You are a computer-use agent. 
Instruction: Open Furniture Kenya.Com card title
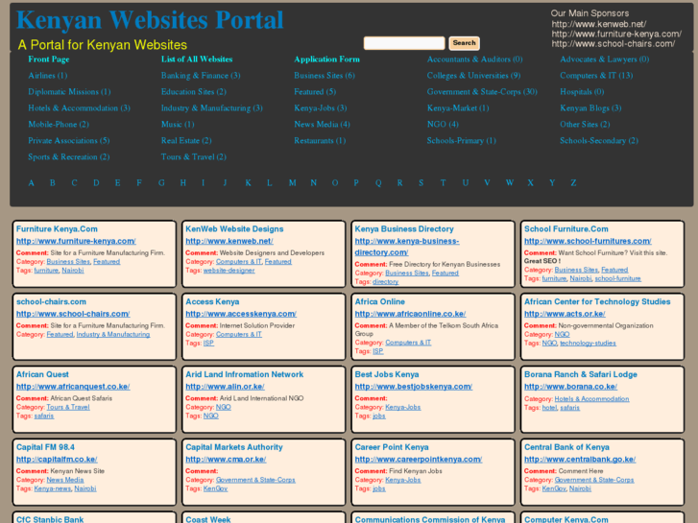tap(57, 228)
